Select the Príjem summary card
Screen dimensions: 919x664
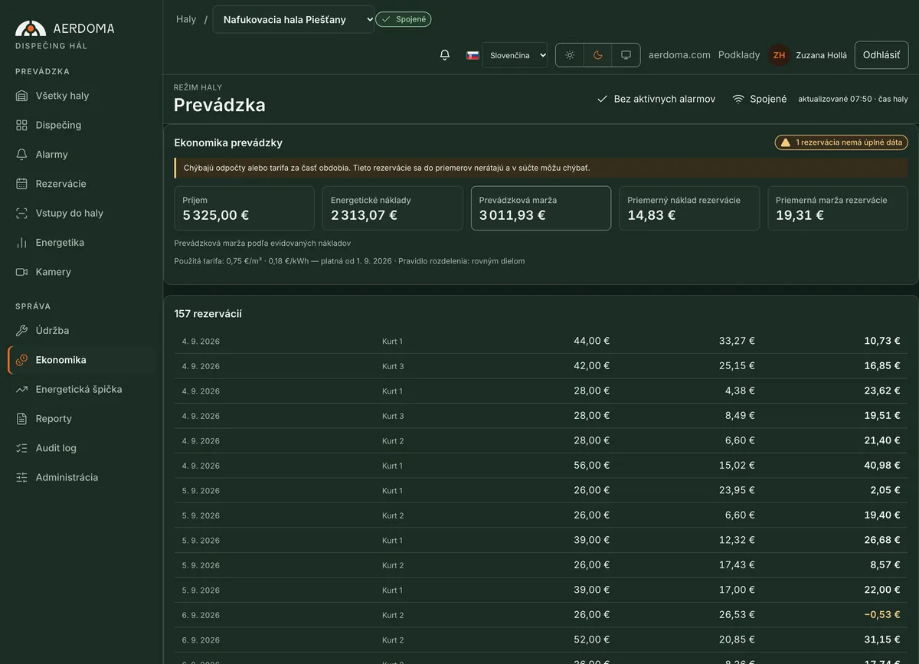click(244, 208)
